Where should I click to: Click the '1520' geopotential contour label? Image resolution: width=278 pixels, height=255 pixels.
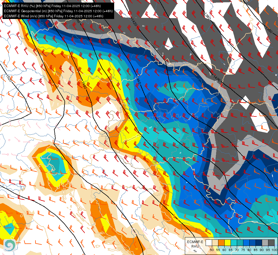[x=9, y=78]
